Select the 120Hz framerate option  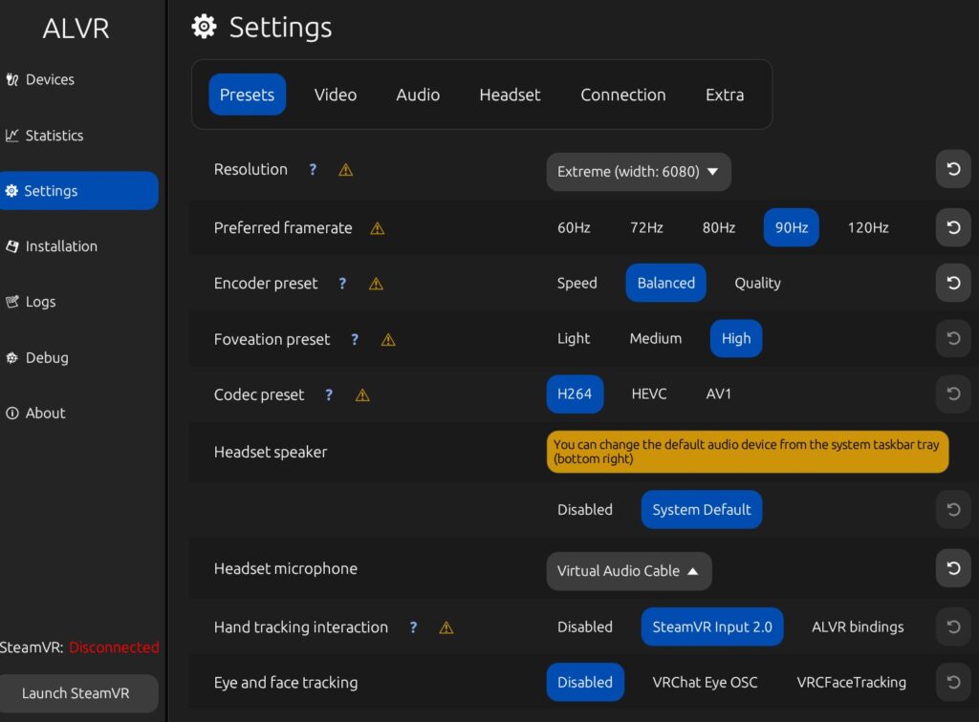[x=868, y=227]
